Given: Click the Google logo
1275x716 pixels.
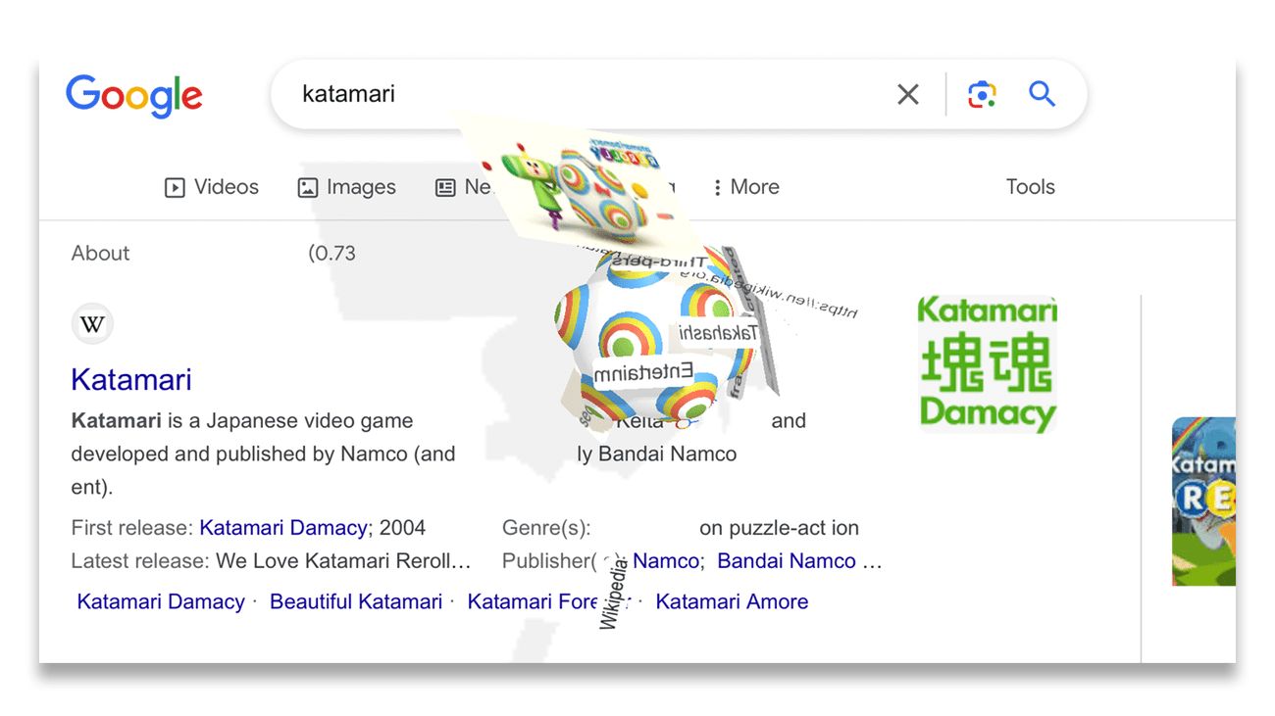Looking at the screenshot, I should click(134, 94).
